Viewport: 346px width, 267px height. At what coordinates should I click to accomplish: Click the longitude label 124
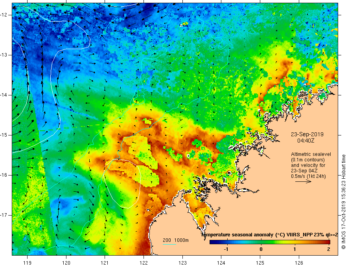click(x=221, y=263)
